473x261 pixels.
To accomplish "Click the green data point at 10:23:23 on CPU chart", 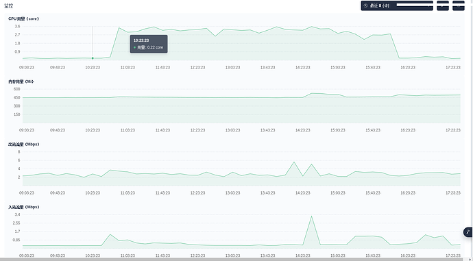I will click(93, 58).
